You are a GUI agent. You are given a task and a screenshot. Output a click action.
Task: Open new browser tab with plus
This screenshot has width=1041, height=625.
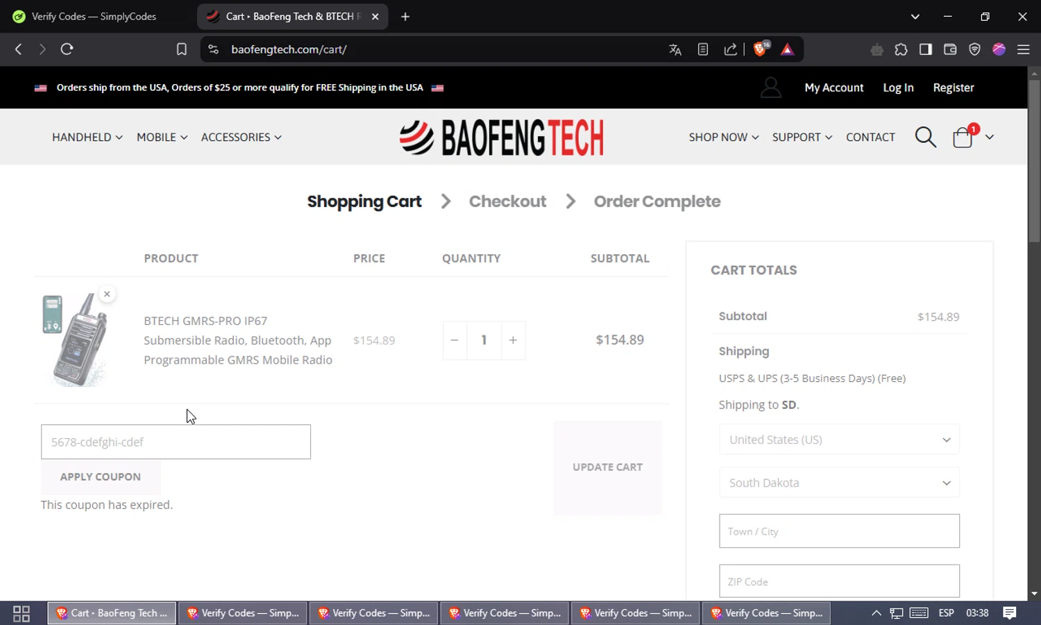(405, 17)
